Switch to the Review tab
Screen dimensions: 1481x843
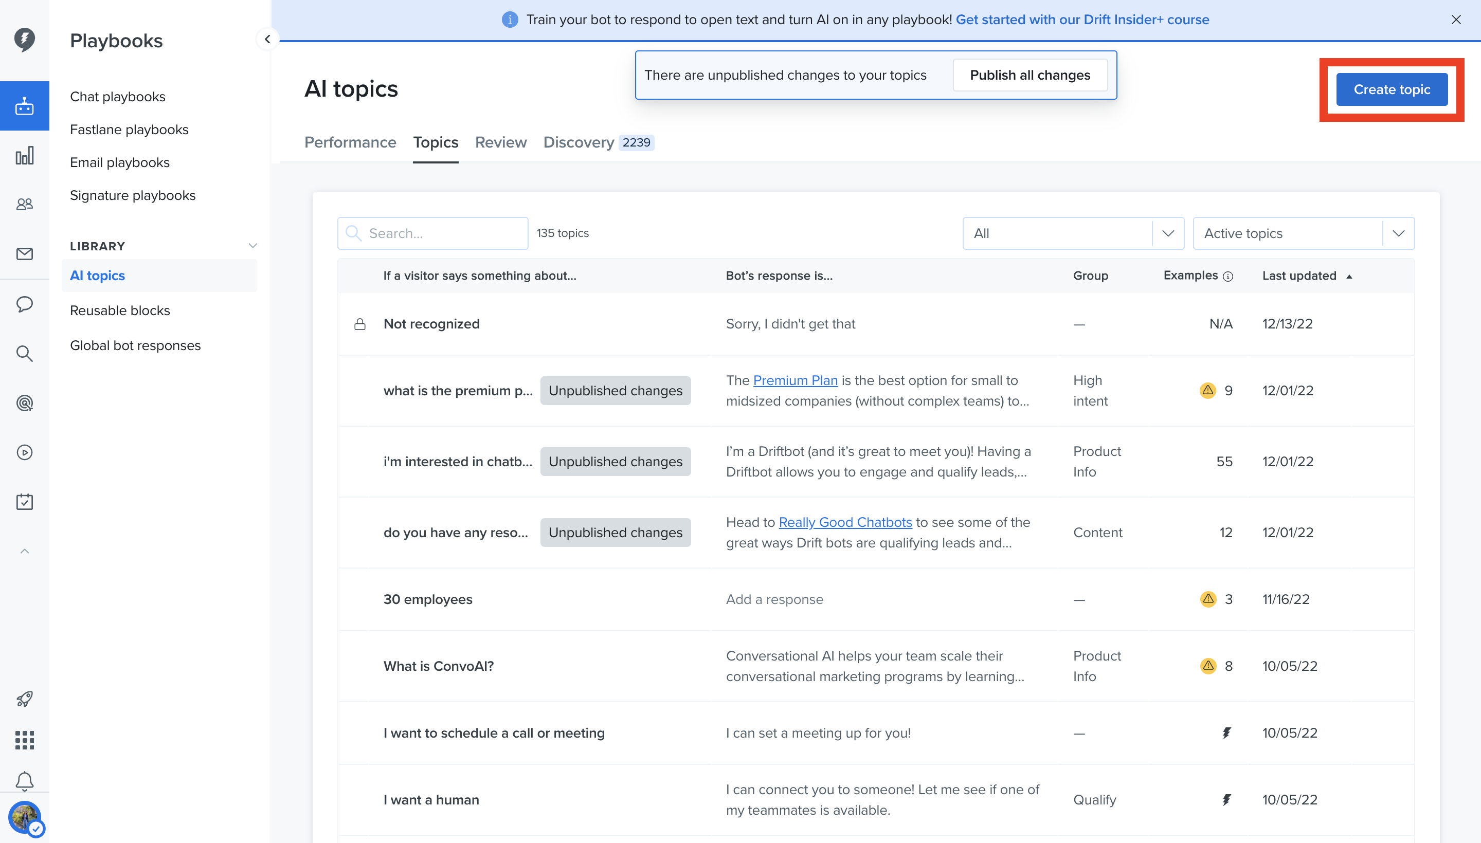[x=500, y=142]
